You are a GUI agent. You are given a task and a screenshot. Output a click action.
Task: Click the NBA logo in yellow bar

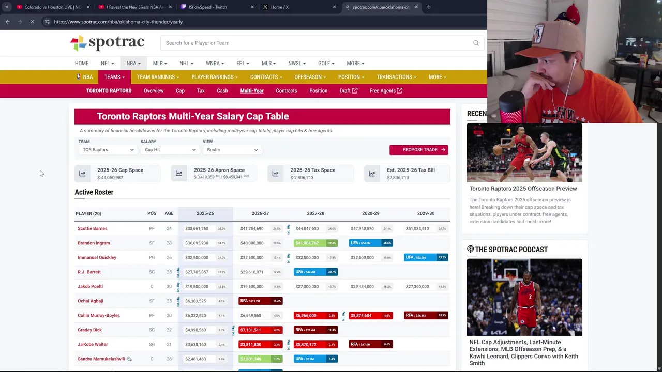coord(79,77)
